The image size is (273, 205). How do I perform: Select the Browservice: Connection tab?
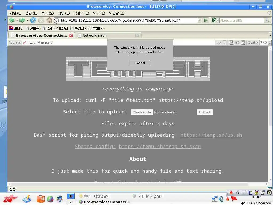coord(41,36)
